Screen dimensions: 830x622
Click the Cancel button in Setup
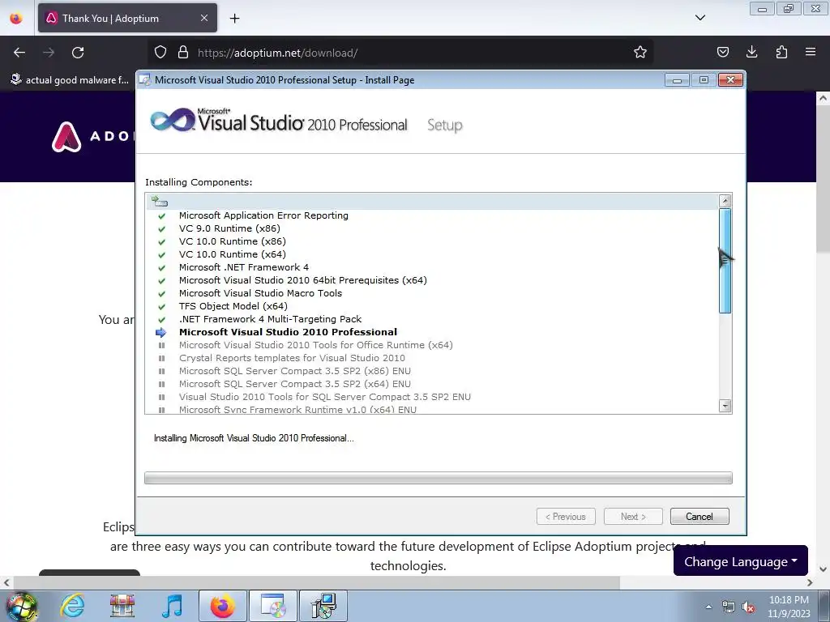(700, 516)
